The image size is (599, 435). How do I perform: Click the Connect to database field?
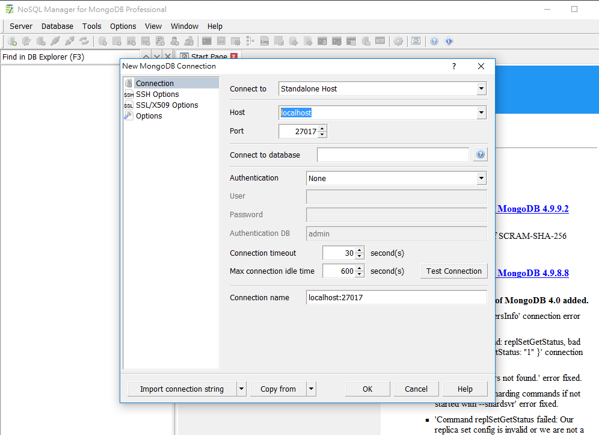393,155
